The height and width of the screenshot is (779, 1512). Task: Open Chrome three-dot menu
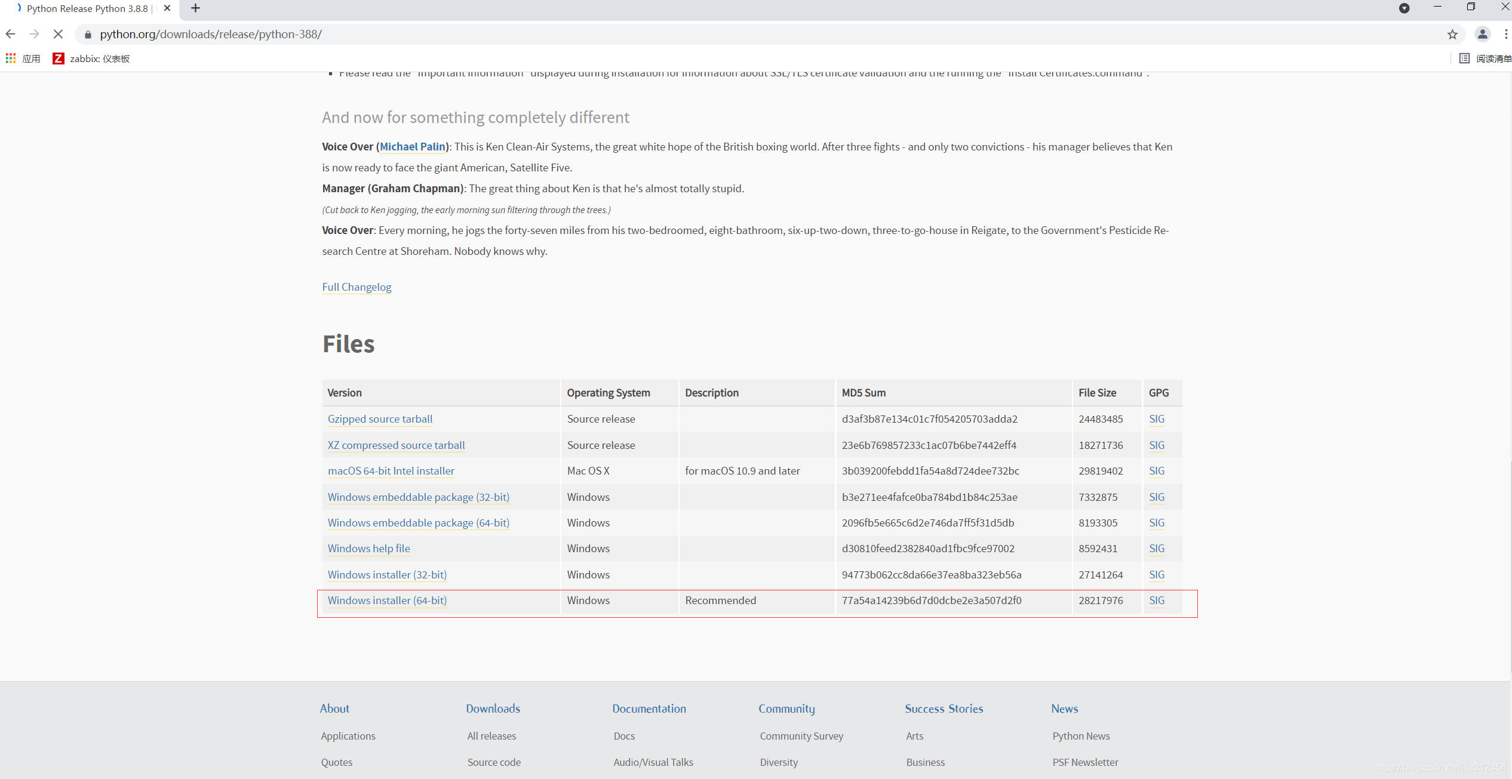pyautogui.click(x=1505, y=34)
